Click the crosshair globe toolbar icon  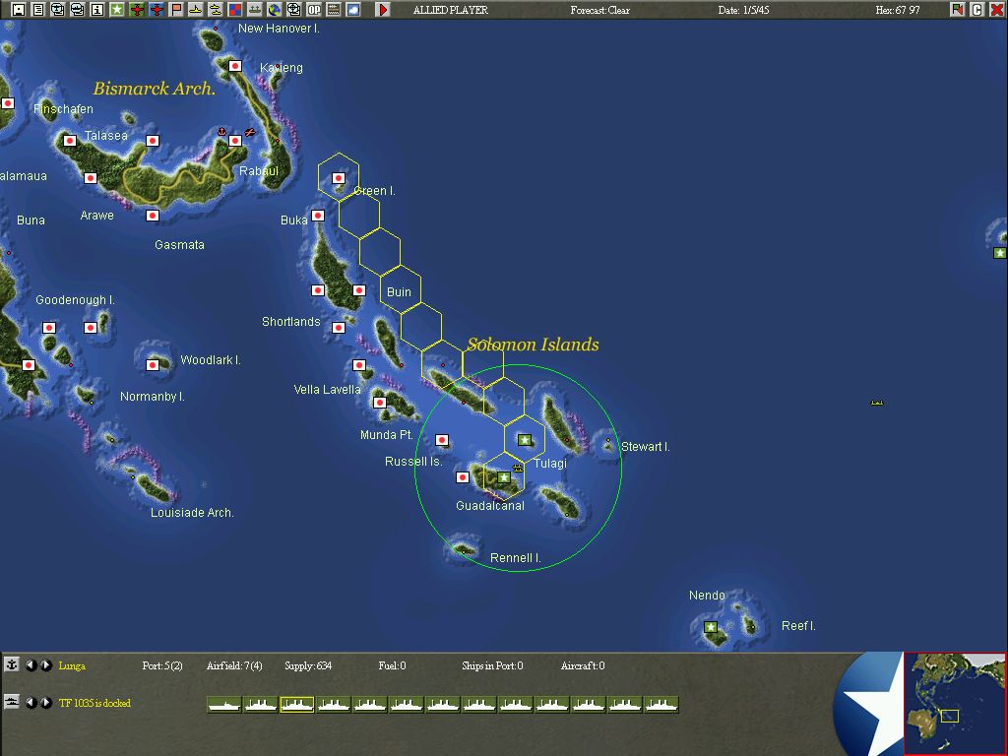click(x=293, y=10)
